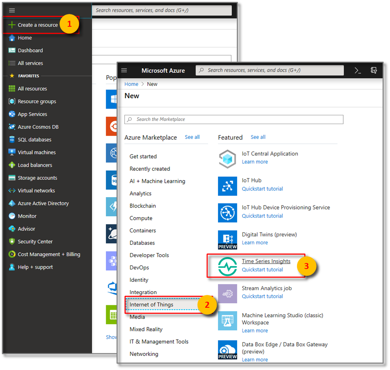390x370 pixels.
Task: Open the Azure Active Directory icon
Action: tap(12, 203)
